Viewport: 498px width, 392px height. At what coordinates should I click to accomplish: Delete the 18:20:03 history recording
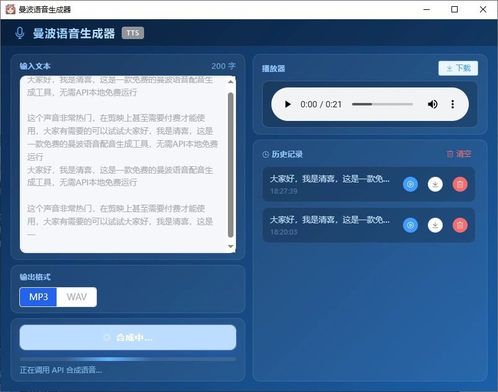click(x=460, y=225)
